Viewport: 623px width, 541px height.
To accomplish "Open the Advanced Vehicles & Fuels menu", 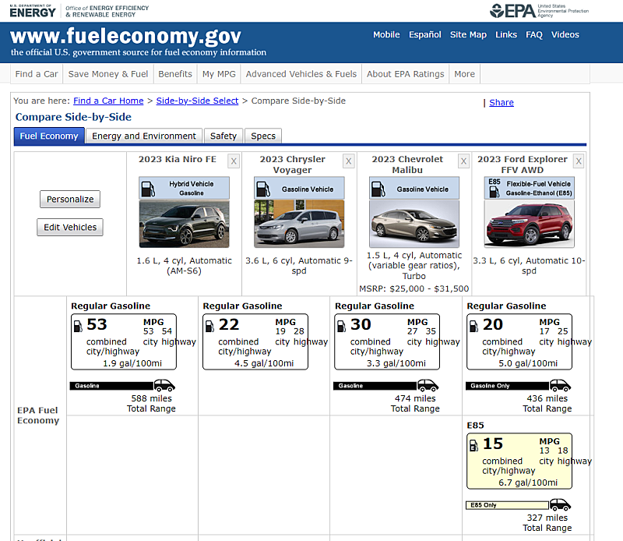I will pos(301,74).
